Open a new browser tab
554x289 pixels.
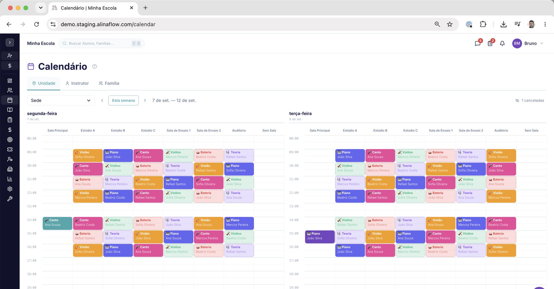(145, 8)
